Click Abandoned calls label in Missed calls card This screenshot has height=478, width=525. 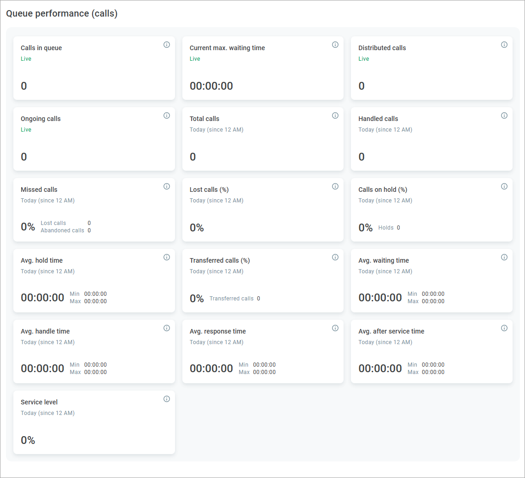click(62, 230)
